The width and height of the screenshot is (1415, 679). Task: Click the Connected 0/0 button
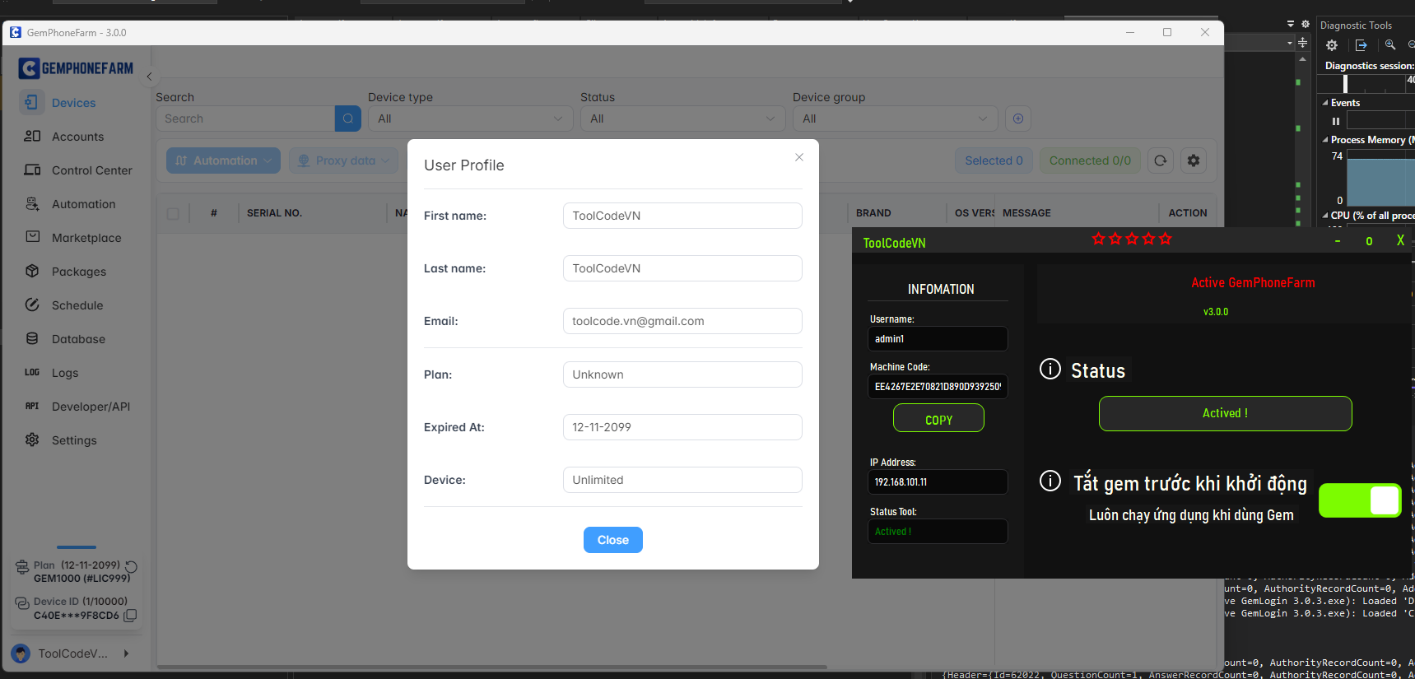click(1090, 160)
